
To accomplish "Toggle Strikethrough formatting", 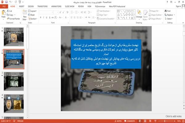I will pos(52,18).
